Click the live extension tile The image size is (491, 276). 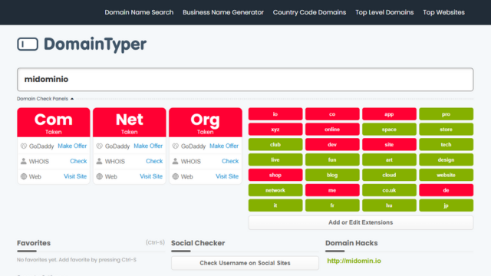[x=275, y=160]
